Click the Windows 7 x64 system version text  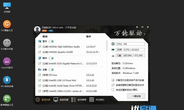tap(130, 73)
